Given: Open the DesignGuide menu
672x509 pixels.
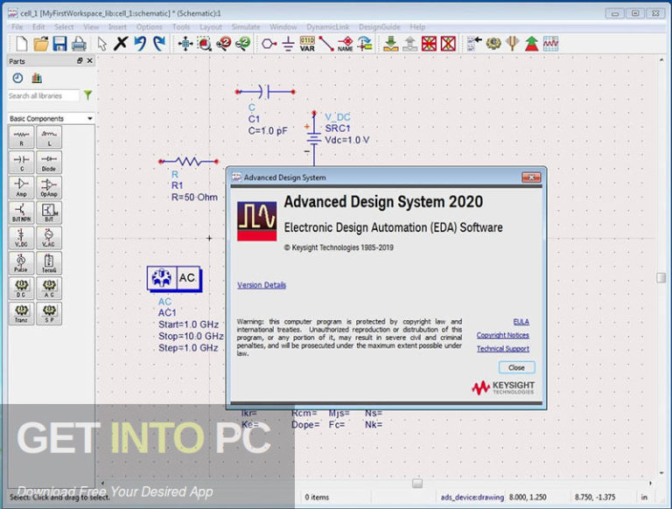Looking at the screenshot, I should point(379,27).
